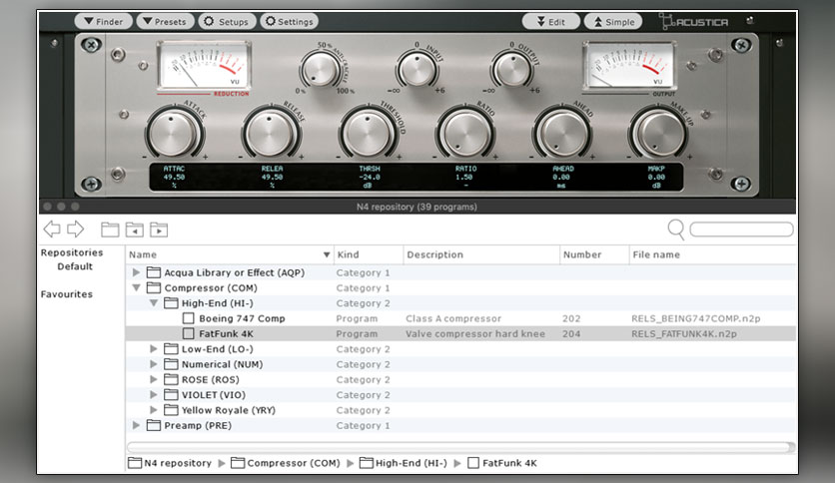Viewport: 835px width, 483px height.
Task: Sort by the Name column
Action: [x=230, y=254]
